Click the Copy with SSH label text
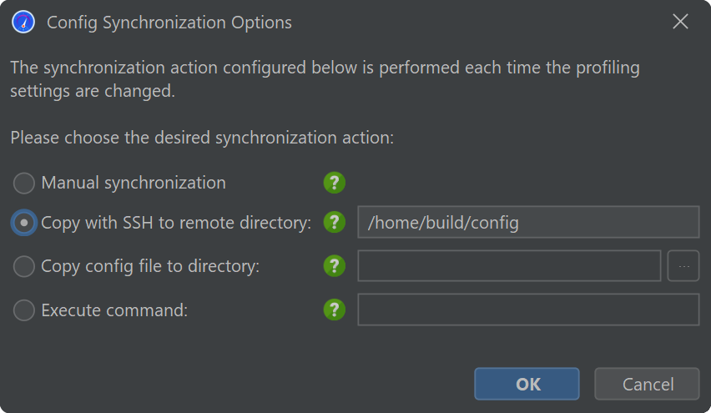711x413 pixels. pyautogui.click(x=176, y=223)
